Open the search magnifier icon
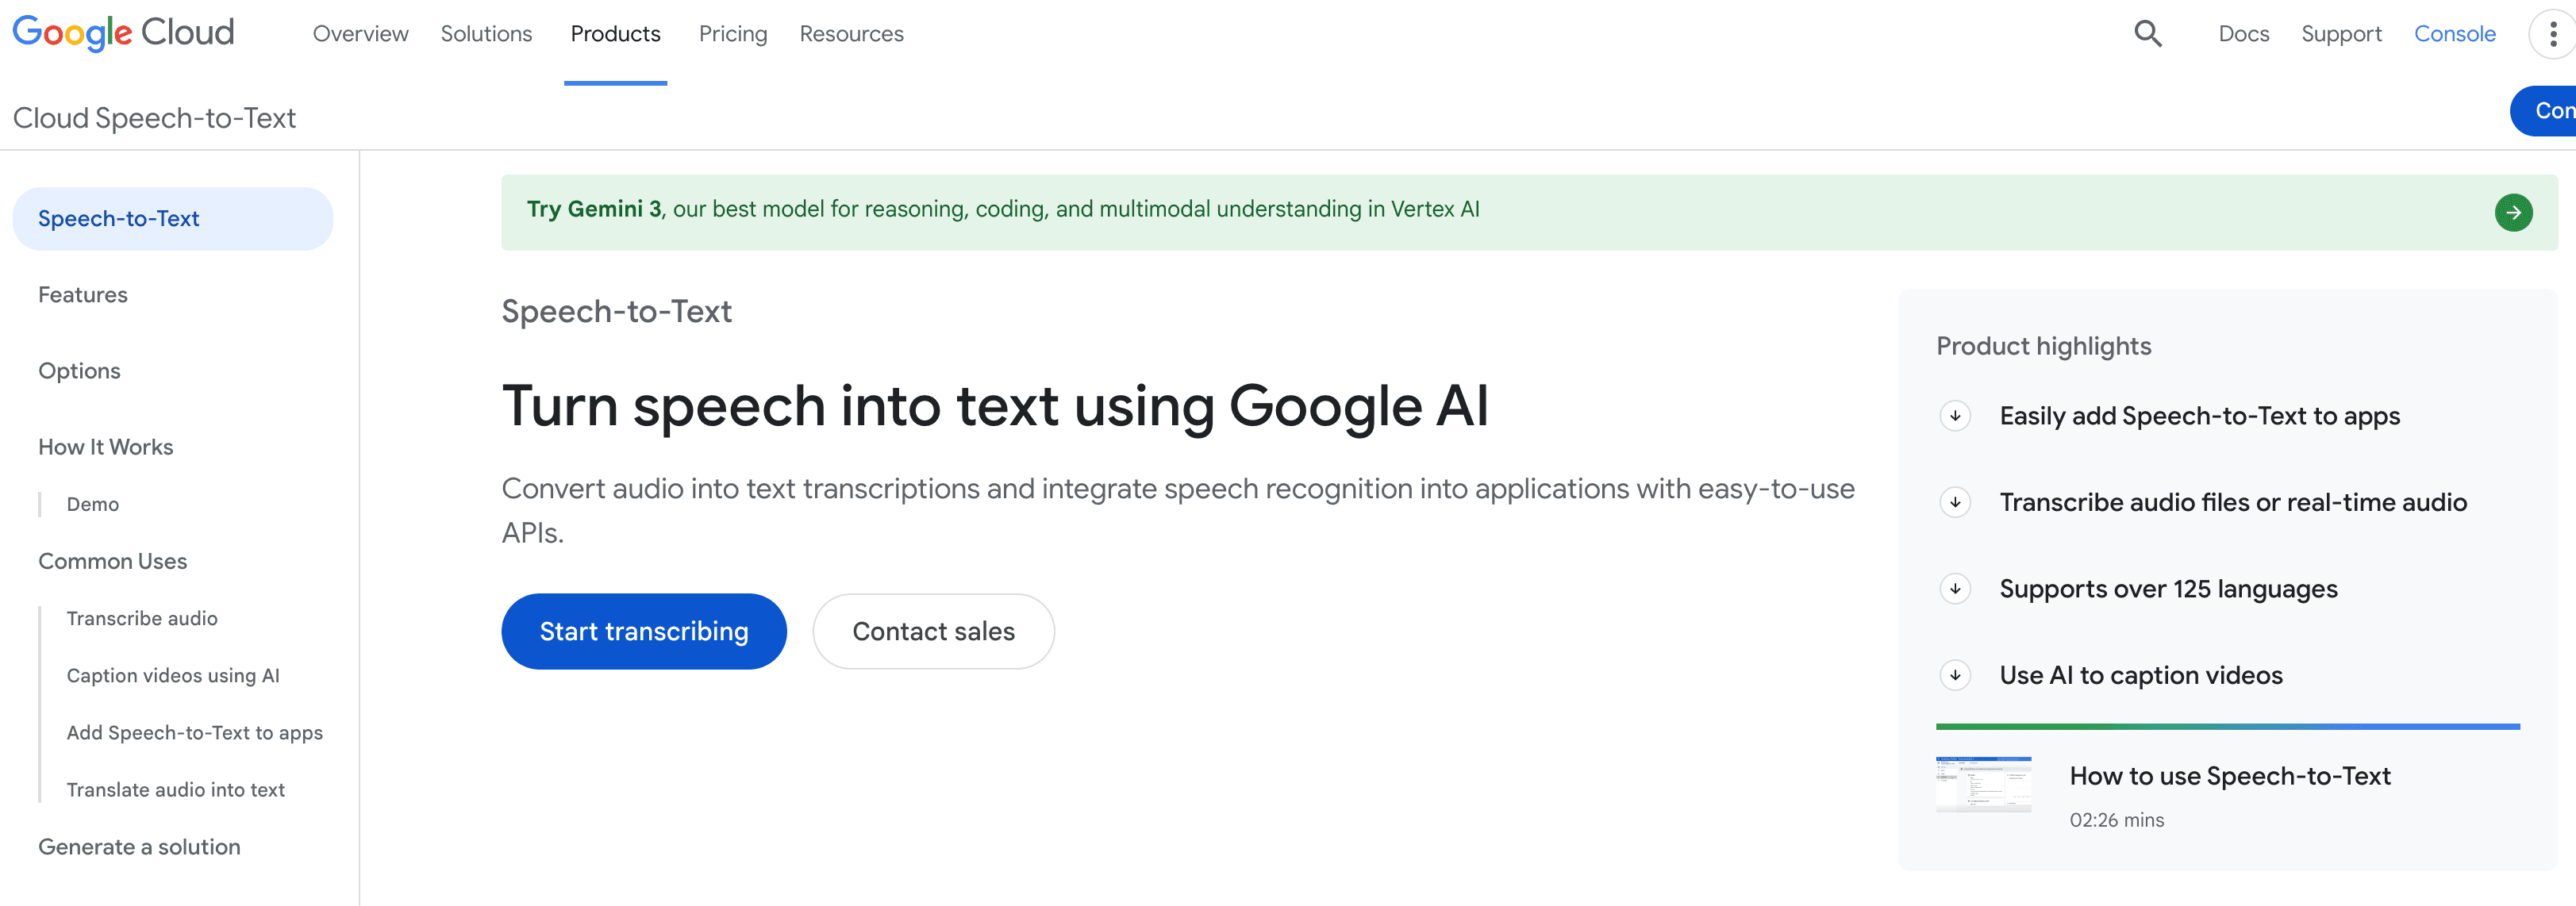 click(x=2147, y=34)
